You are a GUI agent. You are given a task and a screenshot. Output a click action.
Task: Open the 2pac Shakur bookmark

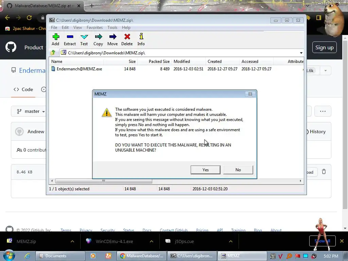pyautogui.click(x=25, y=29)
